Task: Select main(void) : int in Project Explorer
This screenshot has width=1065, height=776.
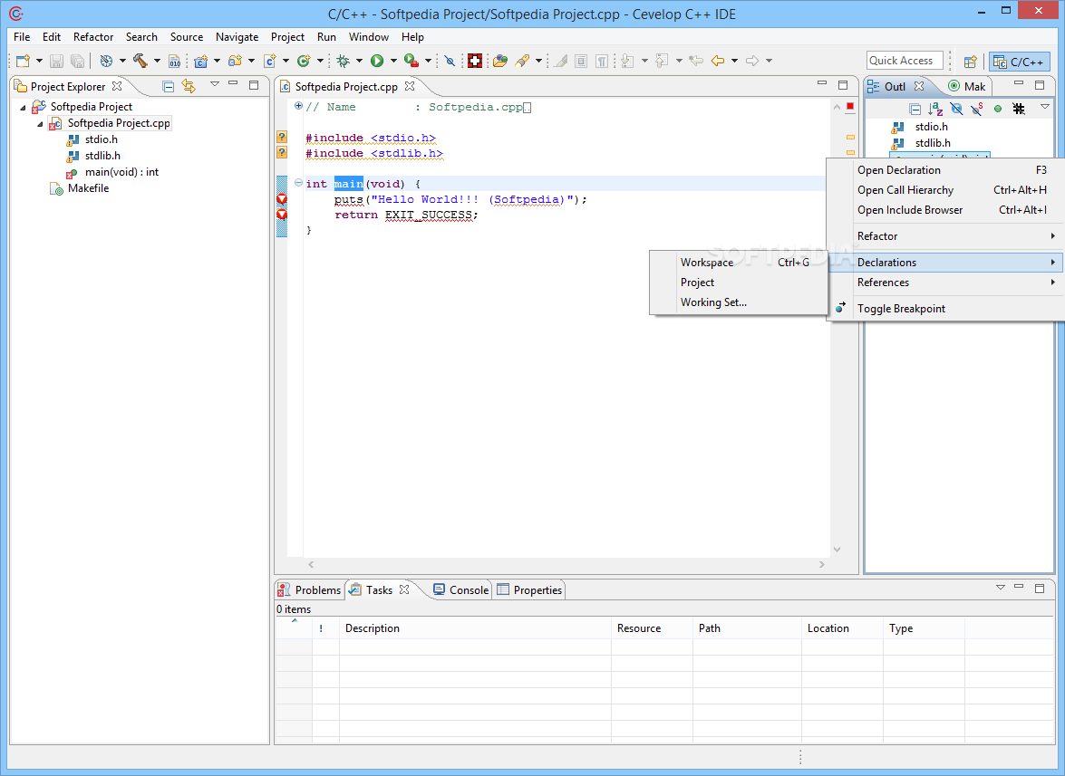Action: click(121, 172)
